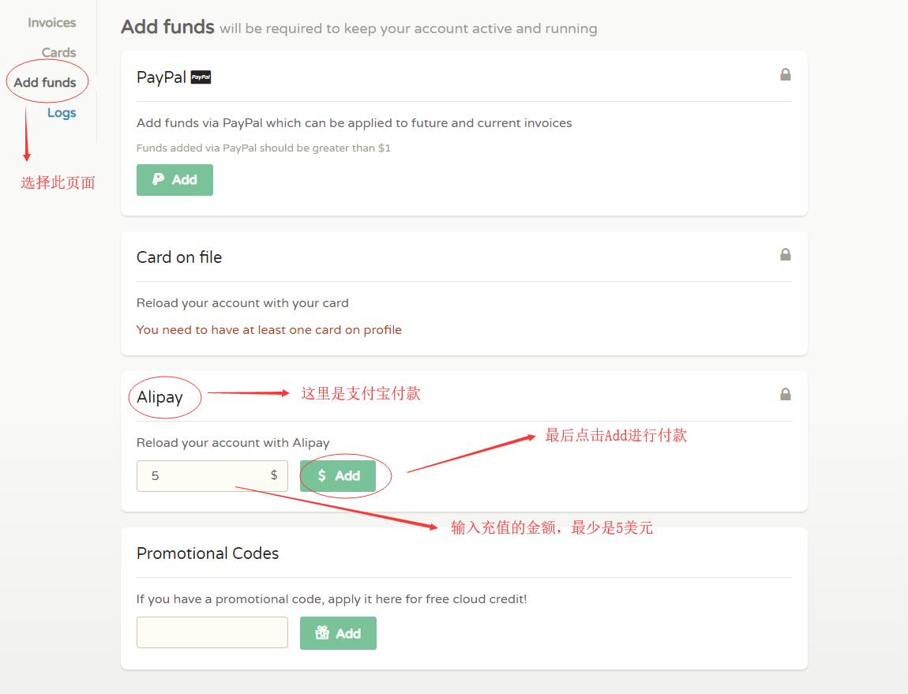Screen dimensions: 908x694
Task: Click the Alipay reload amount field showing 5
Action: (212, 475)
